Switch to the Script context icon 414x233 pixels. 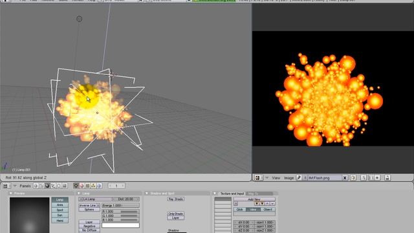tap(41, 186)
